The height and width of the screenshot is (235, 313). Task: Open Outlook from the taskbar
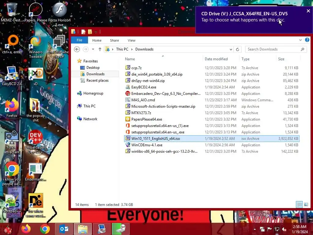64,229
